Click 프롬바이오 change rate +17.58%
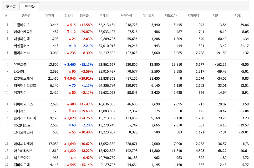The width and height of the screenshot is (254, 168). click(86, 25)
